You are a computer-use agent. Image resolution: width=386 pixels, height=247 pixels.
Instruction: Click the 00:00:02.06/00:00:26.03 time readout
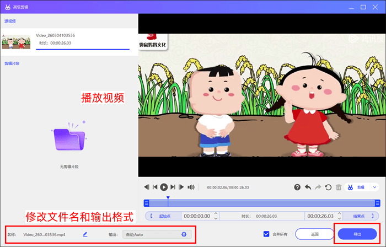coord(228,187)
